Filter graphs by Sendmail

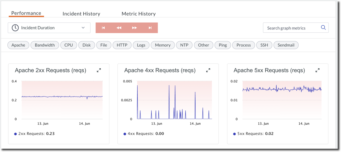coord(286,45)
